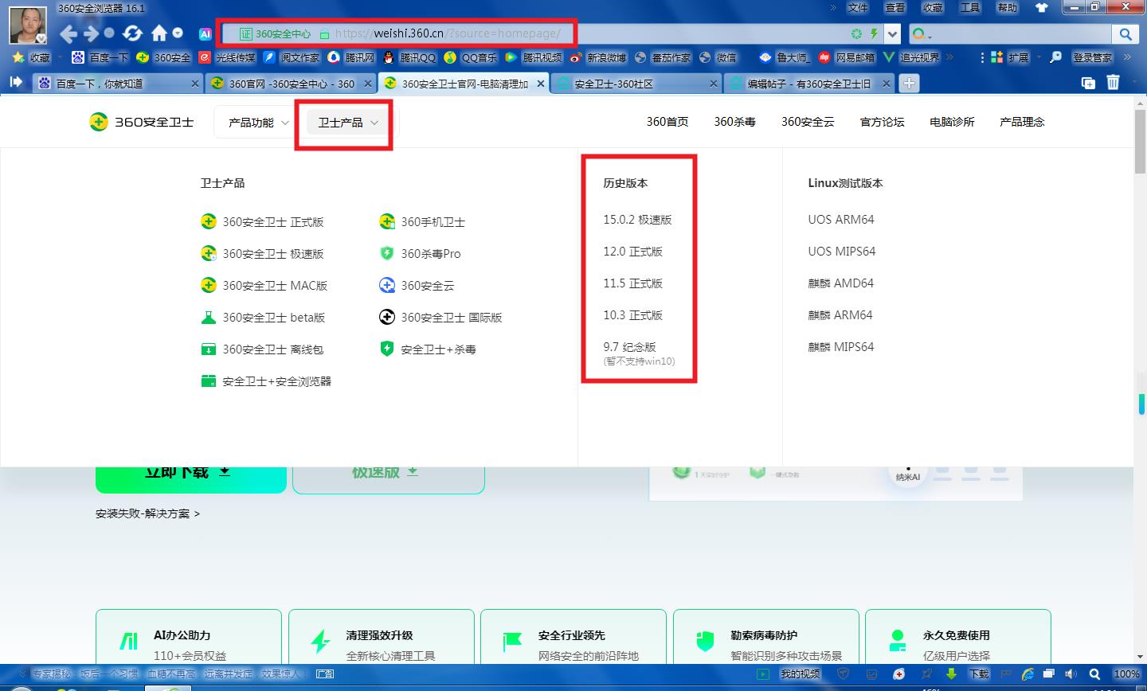Click the 100% zoom level control

pos(1125,674)
